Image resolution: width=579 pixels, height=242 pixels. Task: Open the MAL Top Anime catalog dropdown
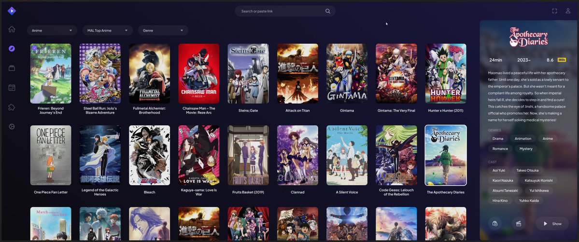click(108, 30)
